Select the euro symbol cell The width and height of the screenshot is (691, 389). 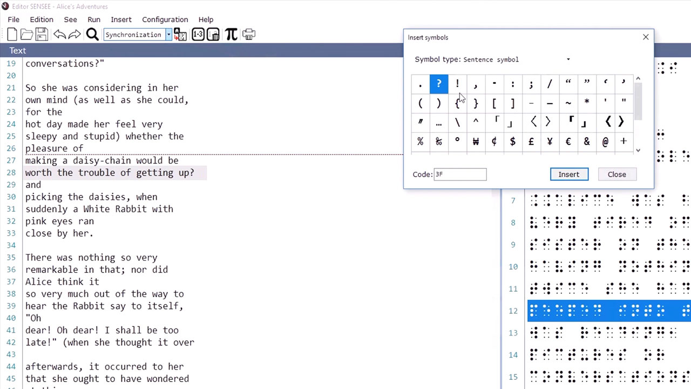[x=568, y=142]
